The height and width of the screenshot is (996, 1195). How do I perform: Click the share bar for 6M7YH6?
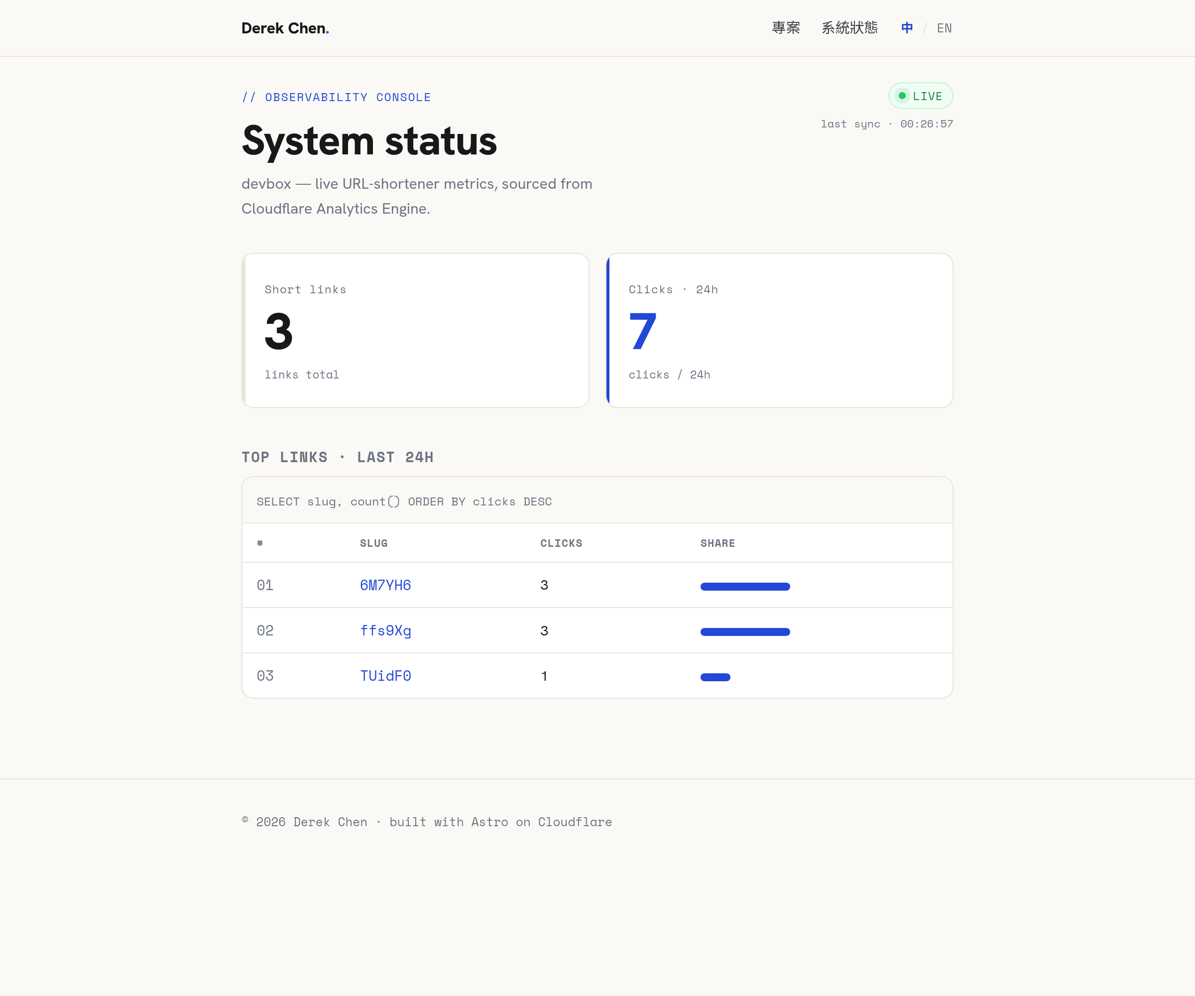(x=745, y=586)
